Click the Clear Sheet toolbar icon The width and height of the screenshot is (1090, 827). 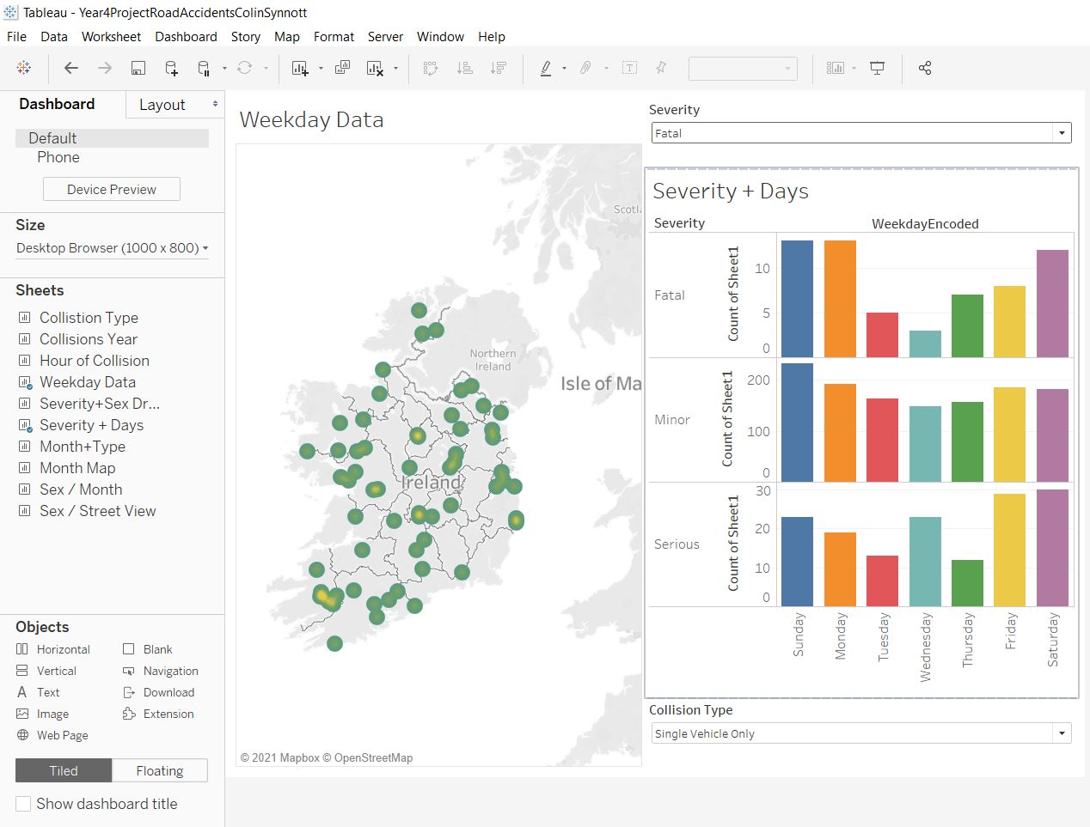pos(375,68)
